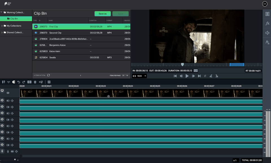Click the blue in-out range on scrub bar
This screenshot has height=163, width=271.
click(237, 65)
